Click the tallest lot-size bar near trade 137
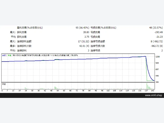 [x=147, y=86]
